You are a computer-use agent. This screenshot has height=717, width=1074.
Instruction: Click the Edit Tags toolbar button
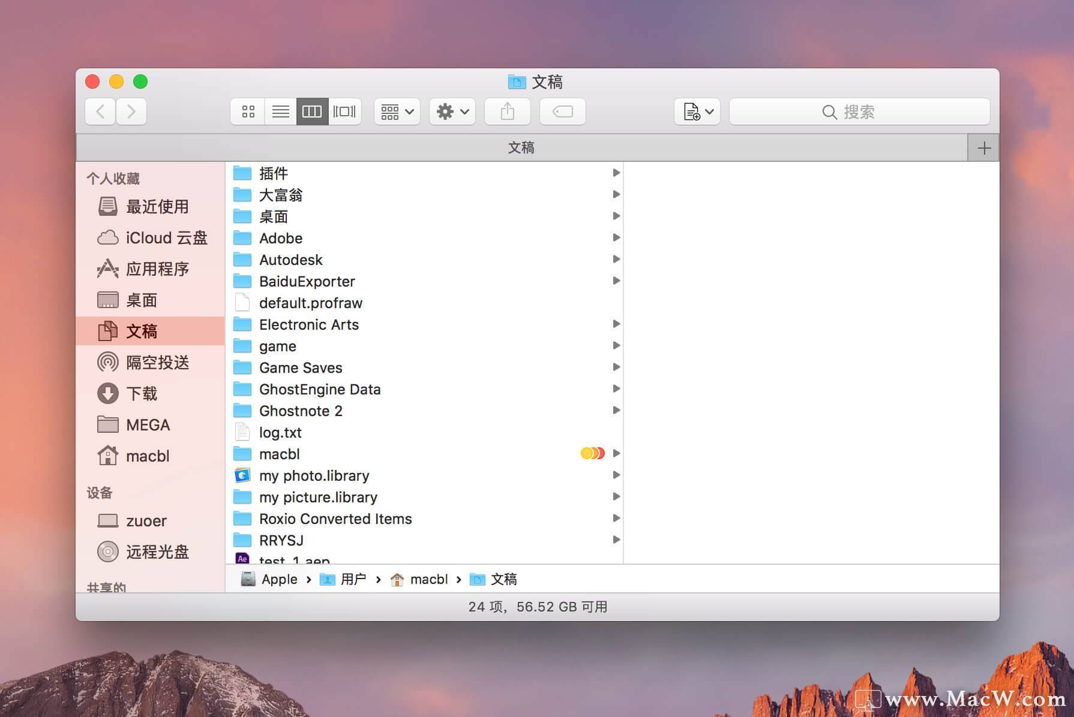(563, 112)
